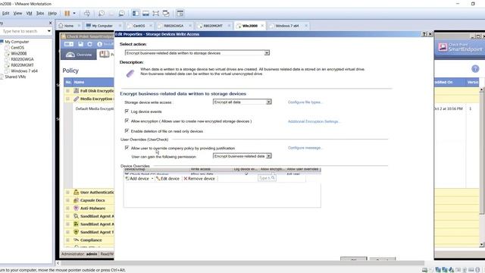Open the Help menu

52,14
